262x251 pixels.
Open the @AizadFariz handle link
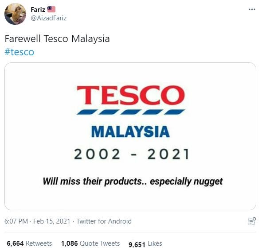pyautogui.click(x=49, y=18)
